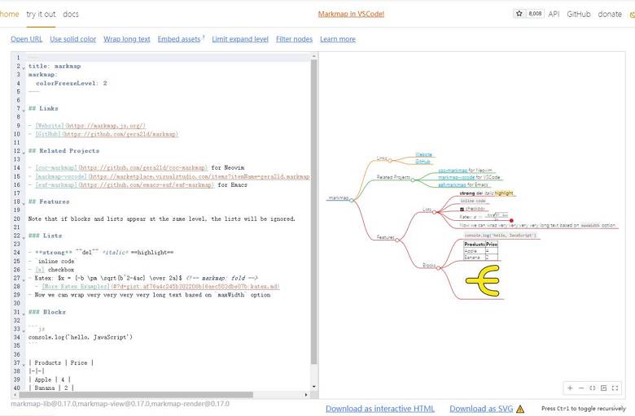Collapse the markmap root node circle
635x416 pixels.
point(352,200)
